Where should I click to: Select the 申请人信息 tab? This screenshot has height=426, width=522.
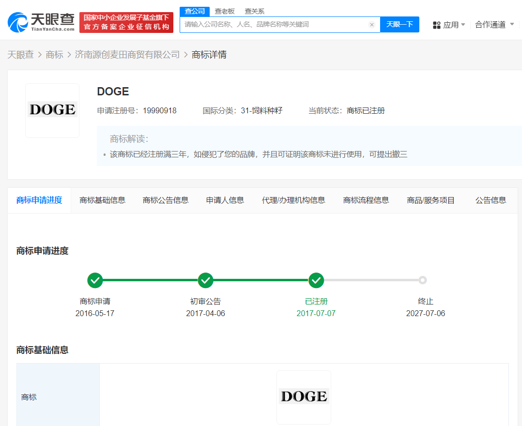tap(225, 199)
